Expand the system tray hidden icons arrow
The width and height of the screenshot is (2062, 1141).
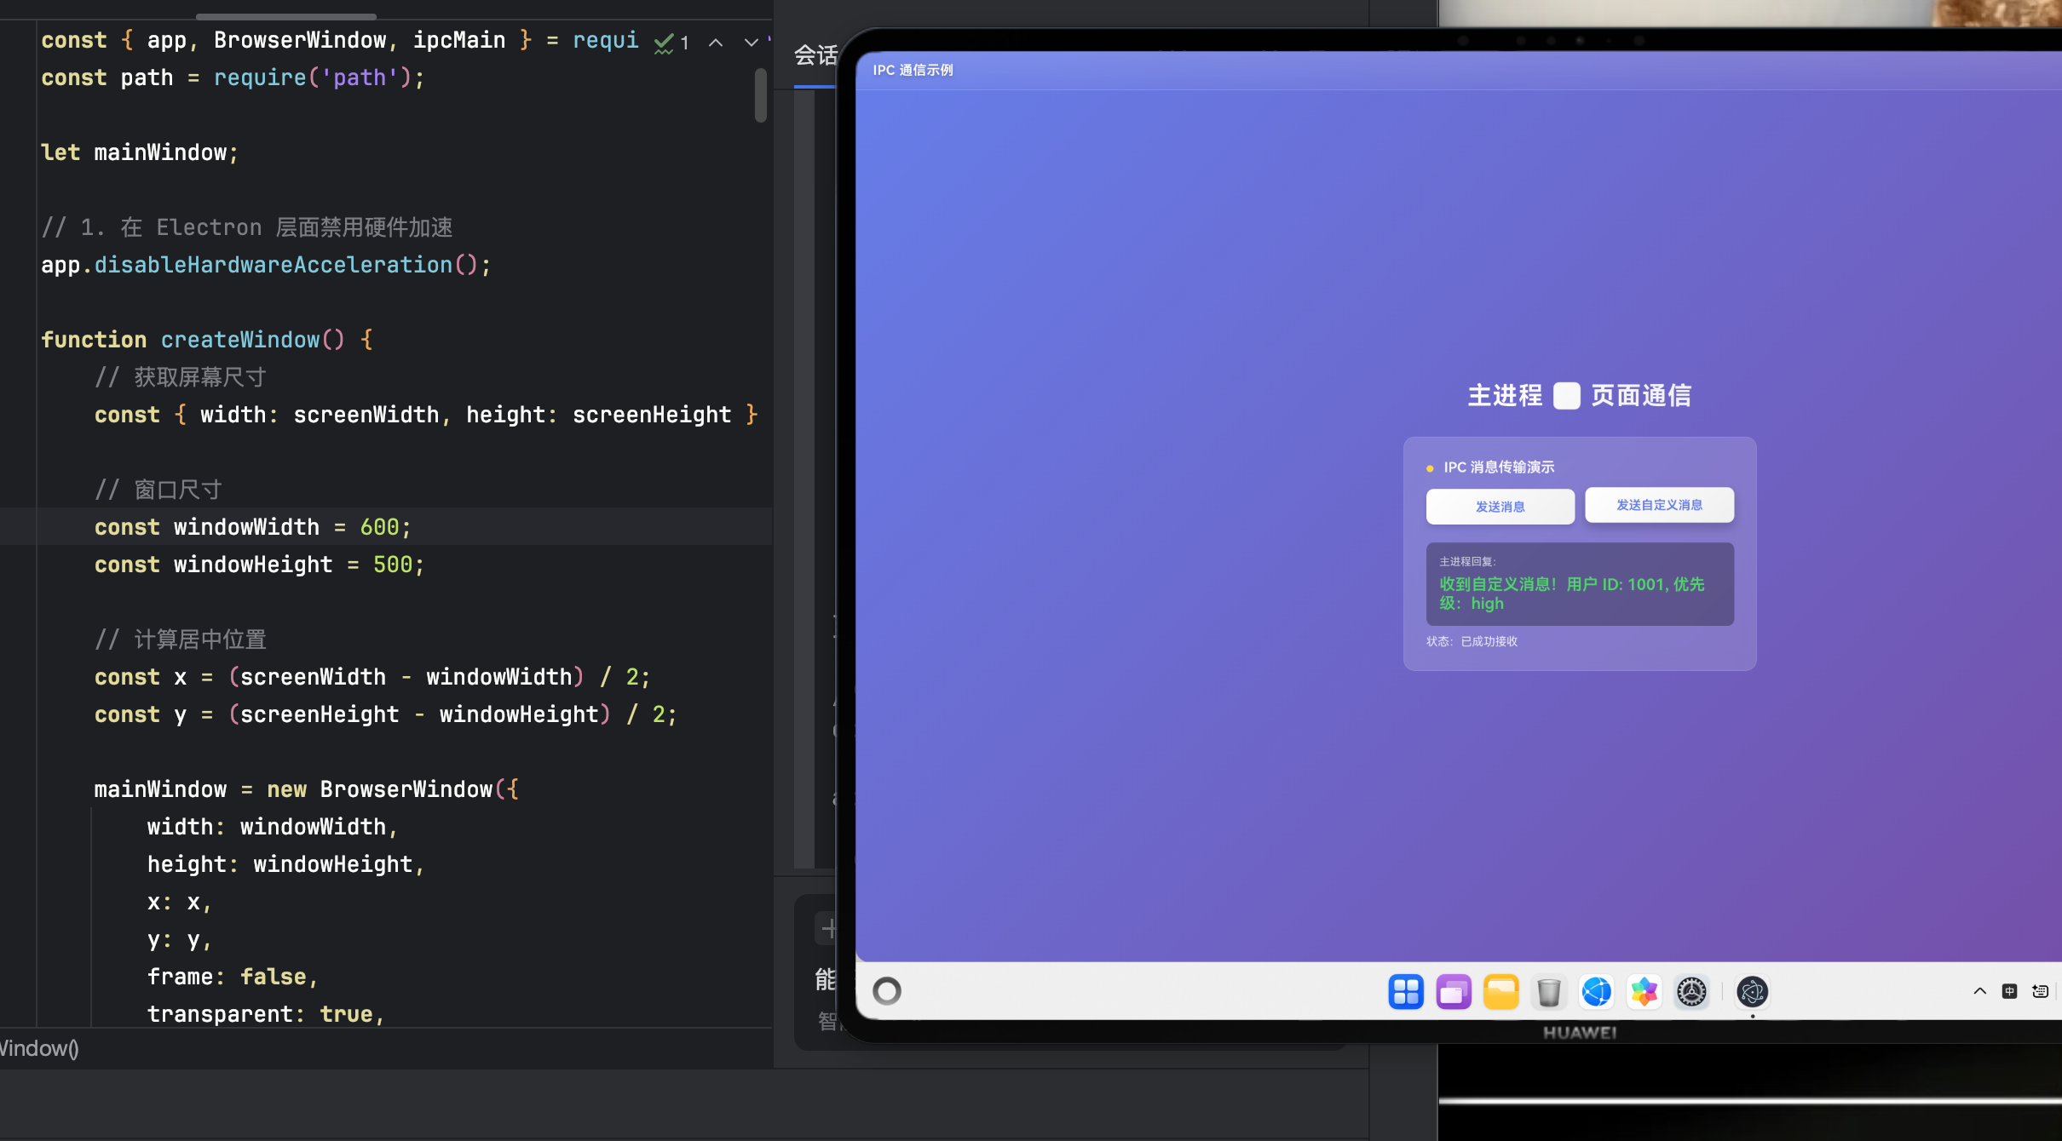click(1979, 991)
